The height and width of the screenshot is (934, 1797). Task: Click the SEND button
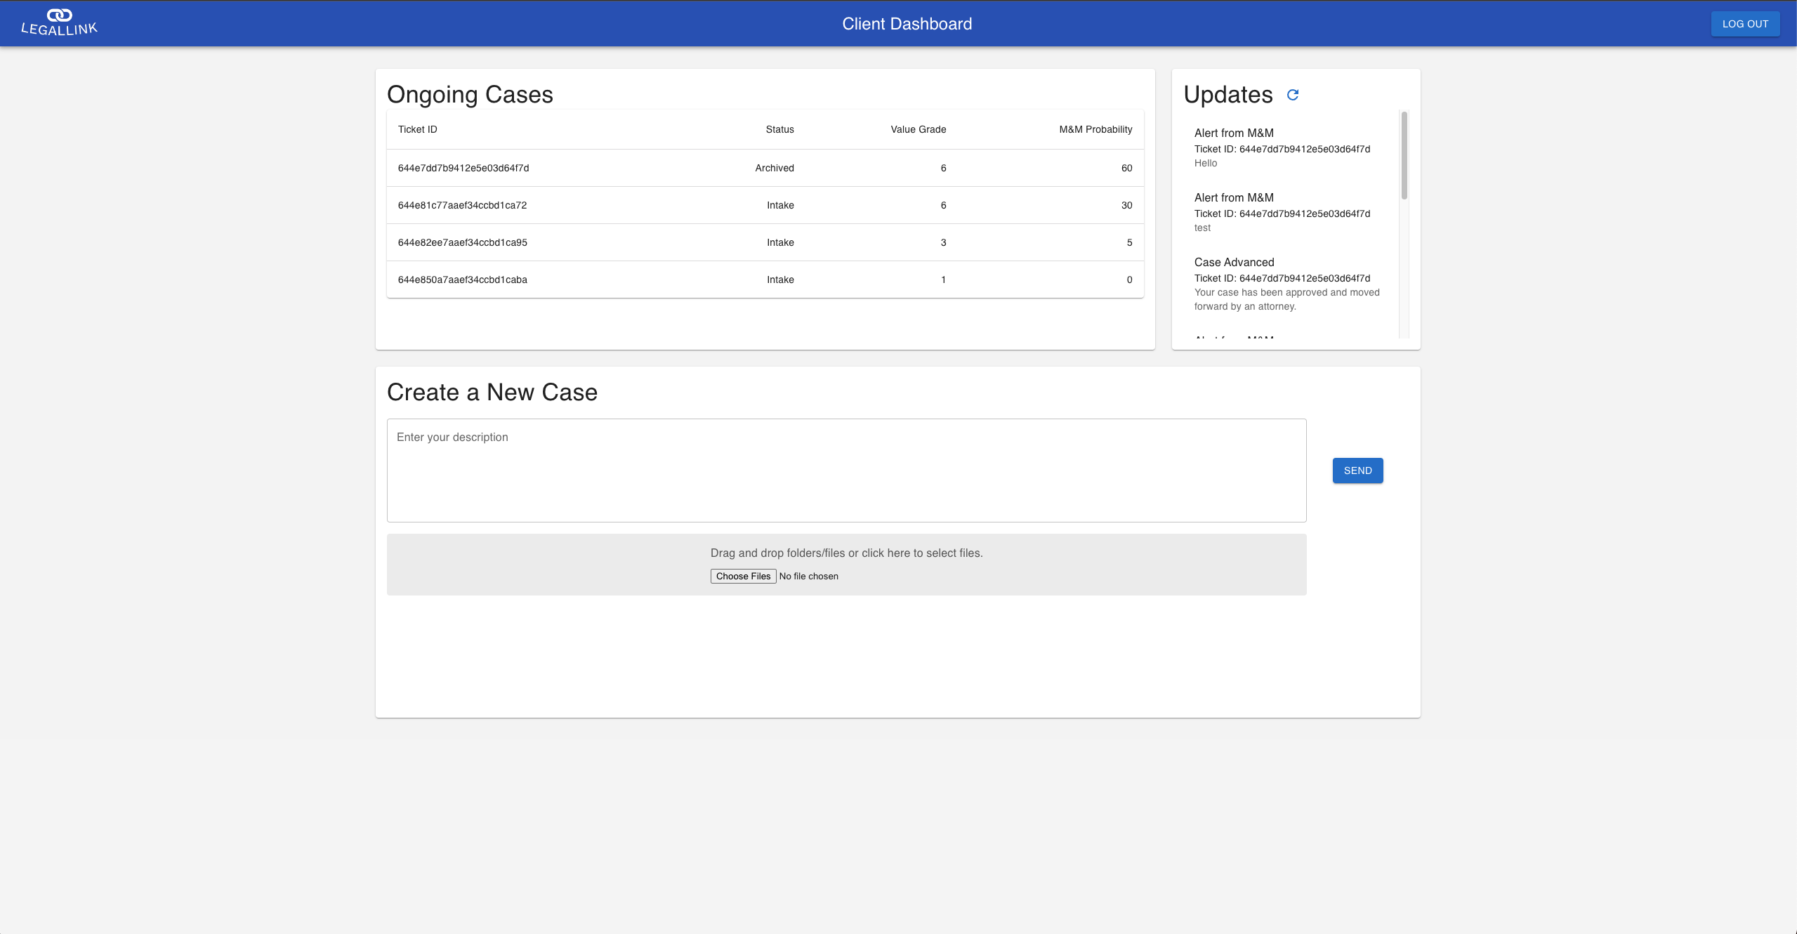point(1357,471)
